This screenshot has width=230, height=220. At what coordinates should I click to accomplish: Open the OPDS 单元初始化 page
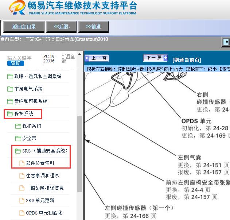point(44,213)
